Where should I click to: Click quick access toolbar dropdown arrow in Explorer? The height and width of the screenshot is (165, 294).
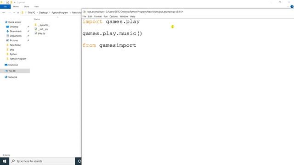pyautogui.click(x=15, y=2)
